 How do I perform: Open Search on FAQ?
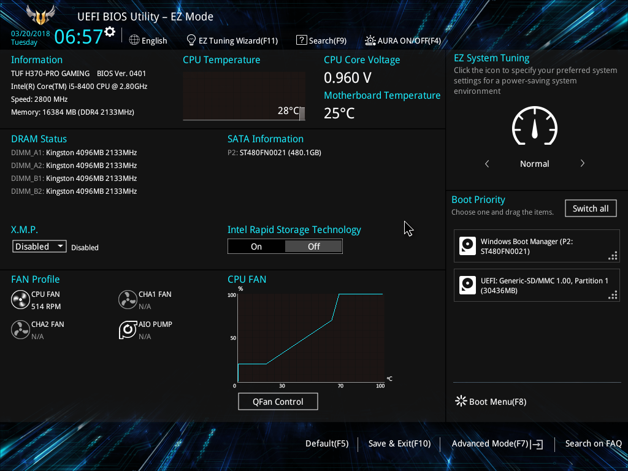(593, 444)
